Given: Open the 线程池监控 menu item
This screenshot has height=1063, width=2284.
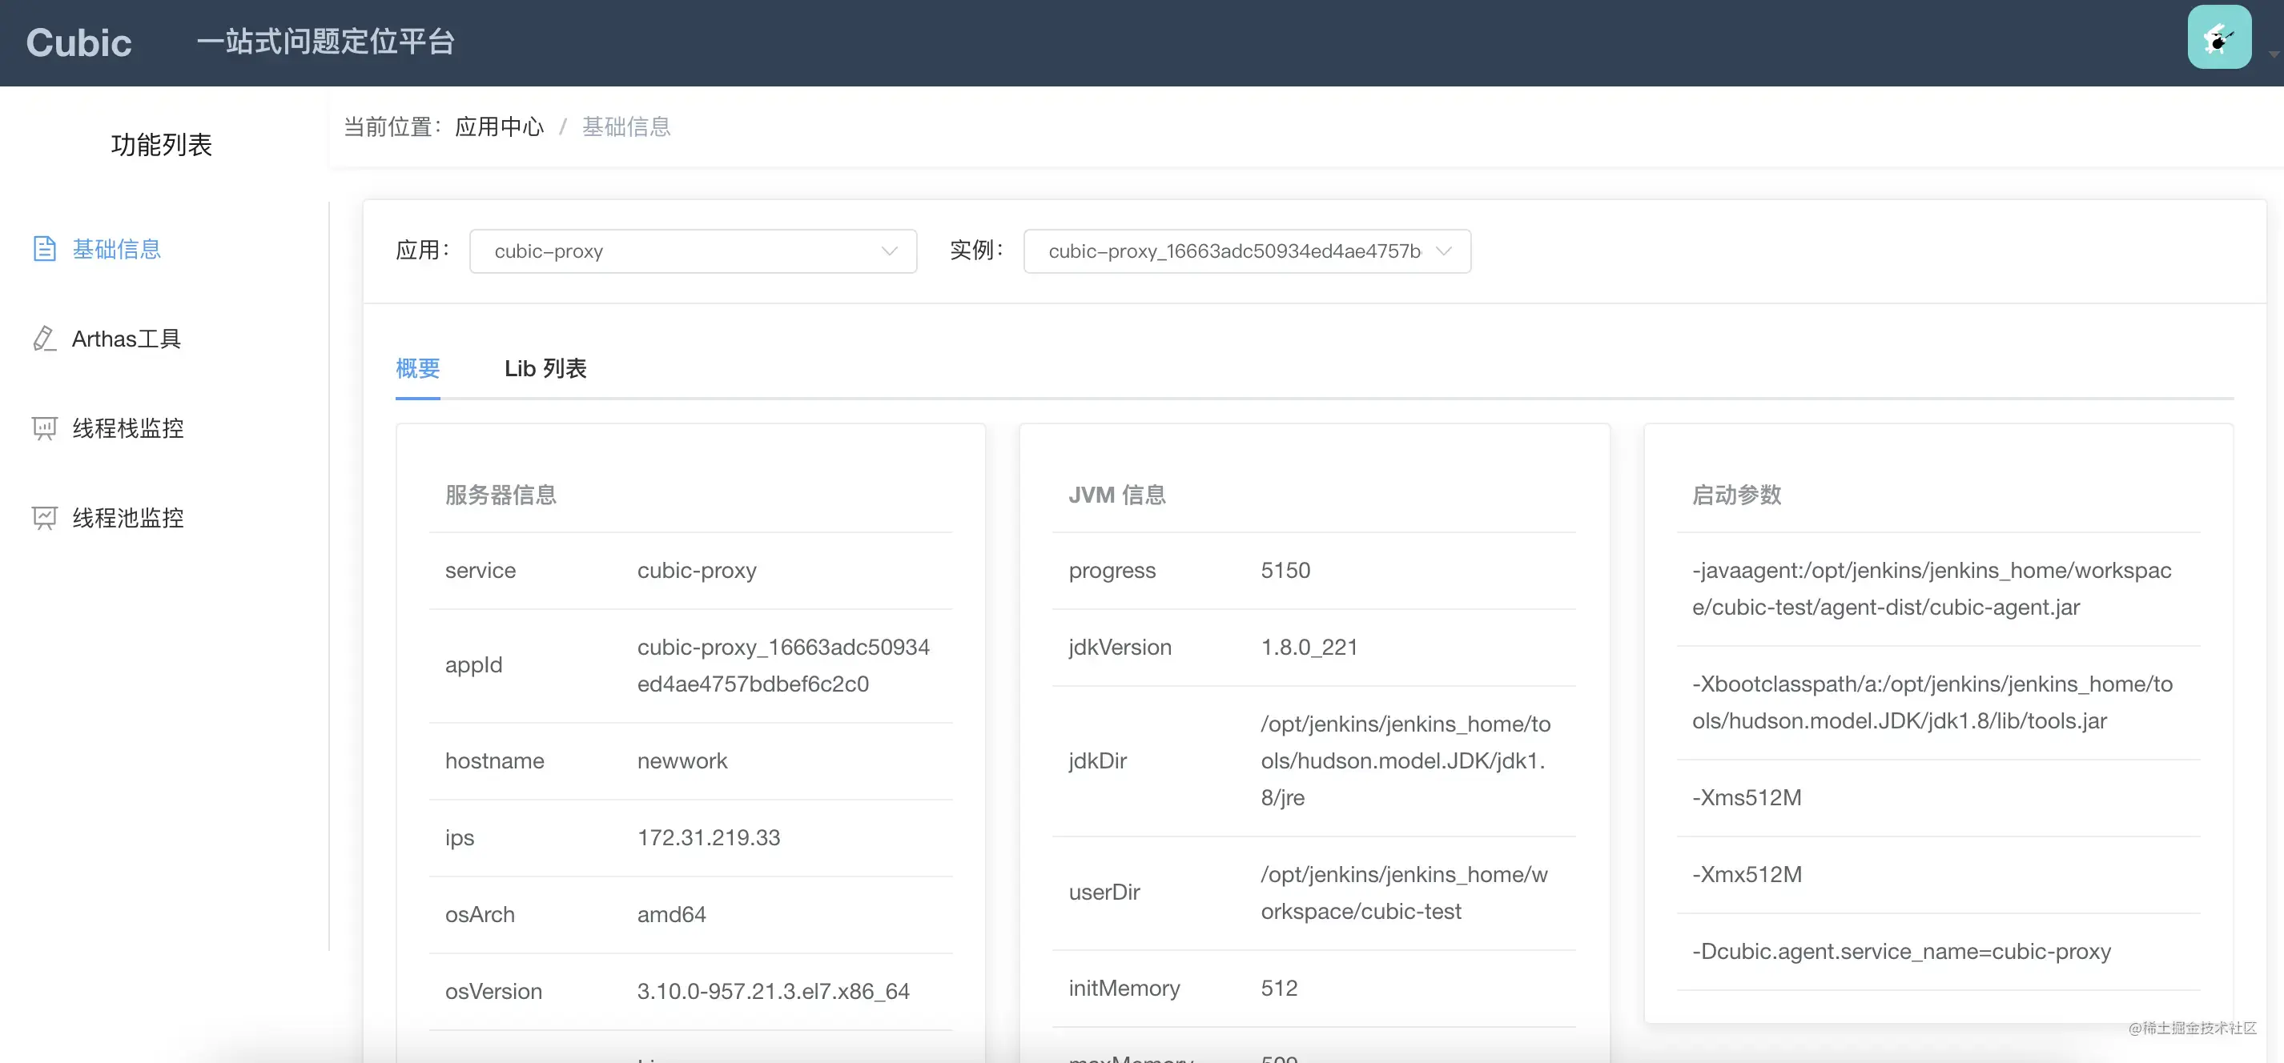Looking at the screenshot, I should coord(127,518).
